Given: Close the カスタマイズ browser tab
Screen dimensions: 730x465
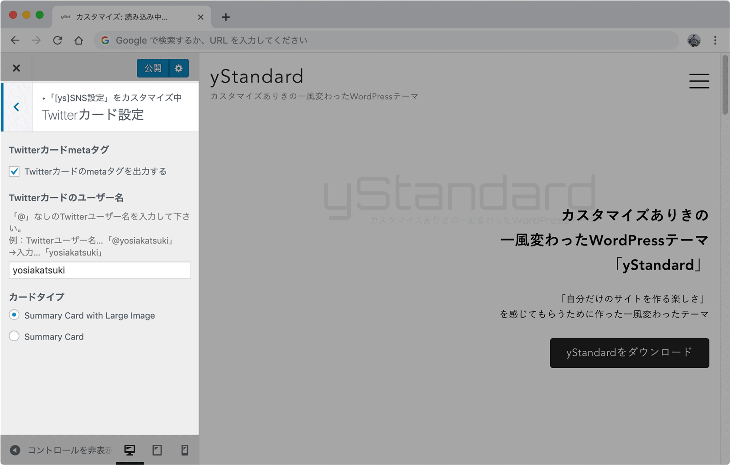Looking at the screenshot, I should (x=201, y=17).
